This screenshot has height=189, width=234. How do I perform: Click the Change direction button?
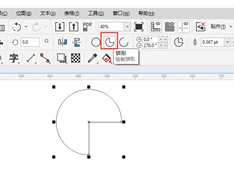[179, 42]
